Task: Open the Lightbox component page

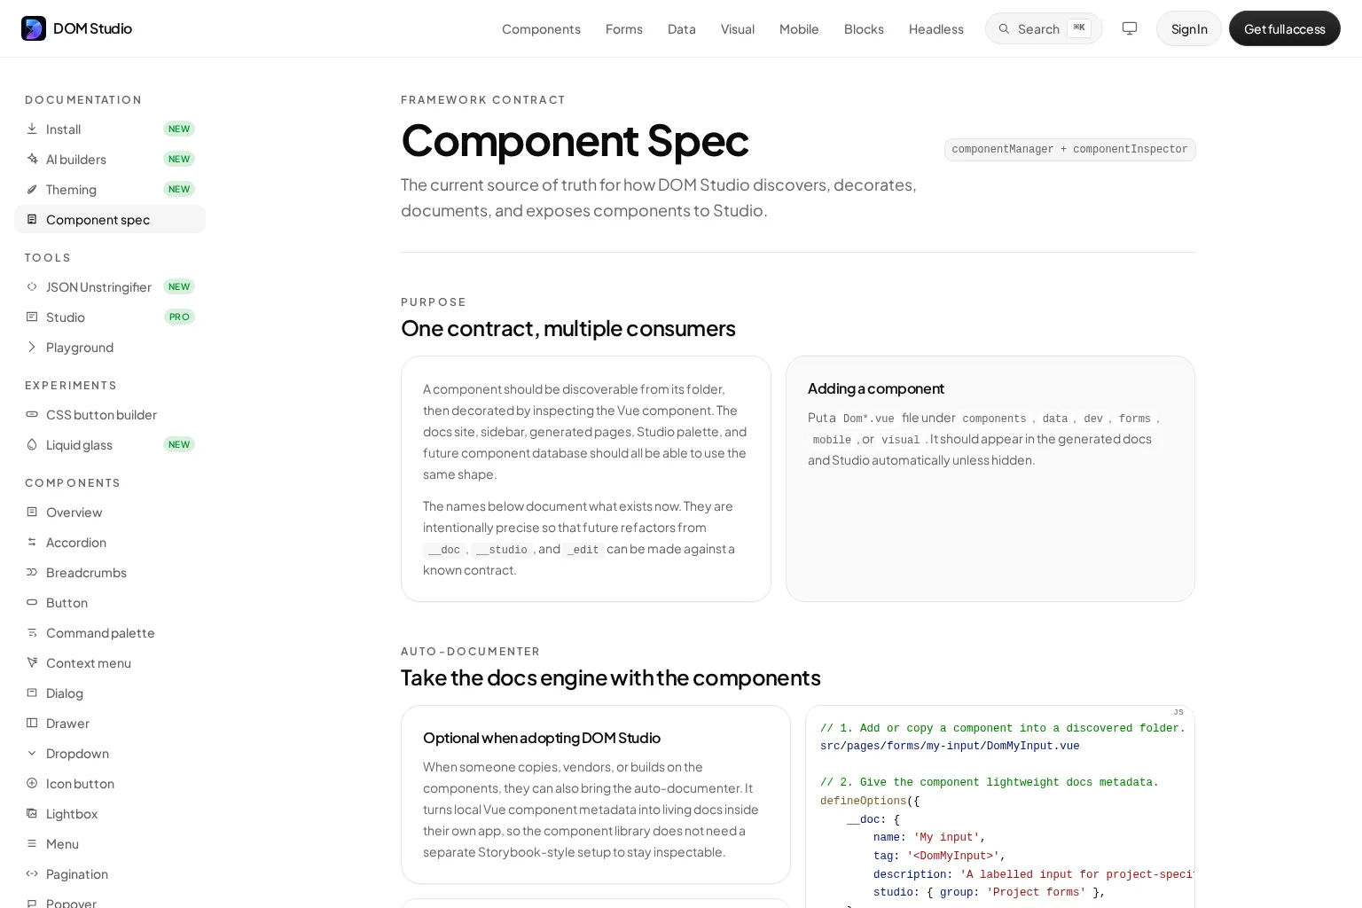Action: click(x=110, y=813)
